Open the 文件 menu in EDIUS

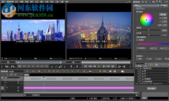pyautogui.click(x=16, y=2)
